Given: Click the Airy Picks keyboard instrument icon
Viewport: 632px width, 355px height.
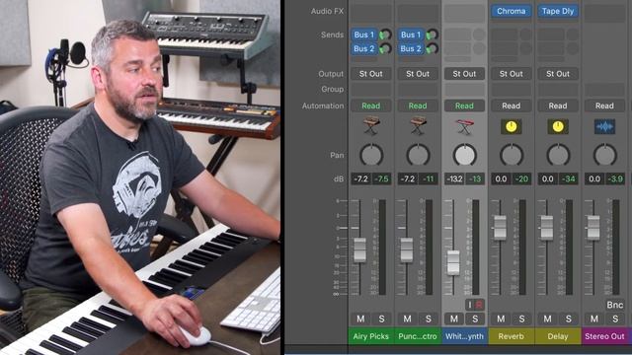Looking at the screenshot, I should tap(371, 126).
